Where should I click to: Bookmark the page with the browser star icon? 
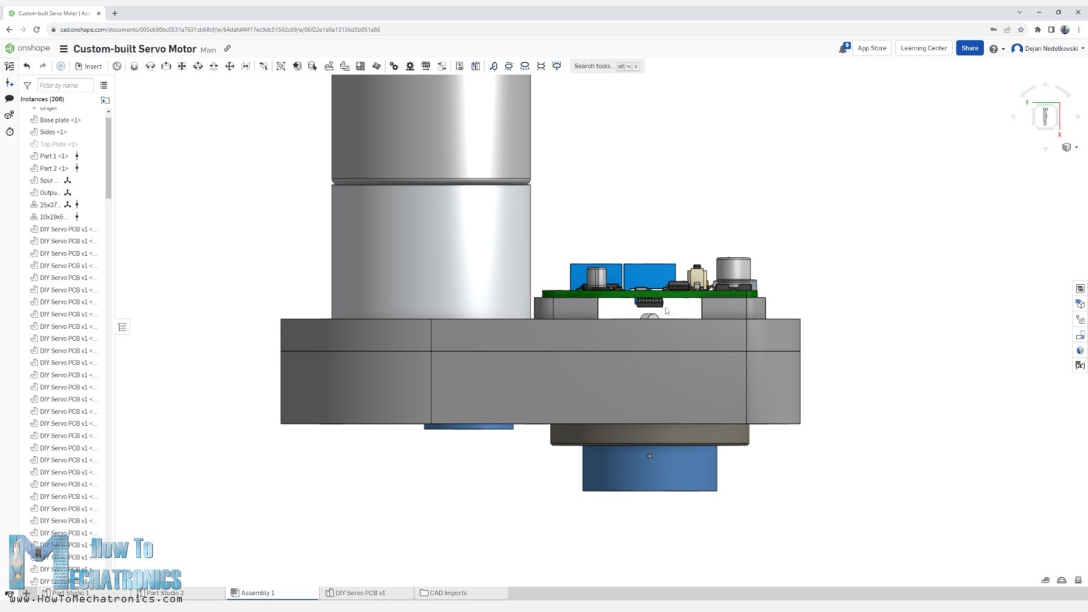click(x=1021, y=30)
